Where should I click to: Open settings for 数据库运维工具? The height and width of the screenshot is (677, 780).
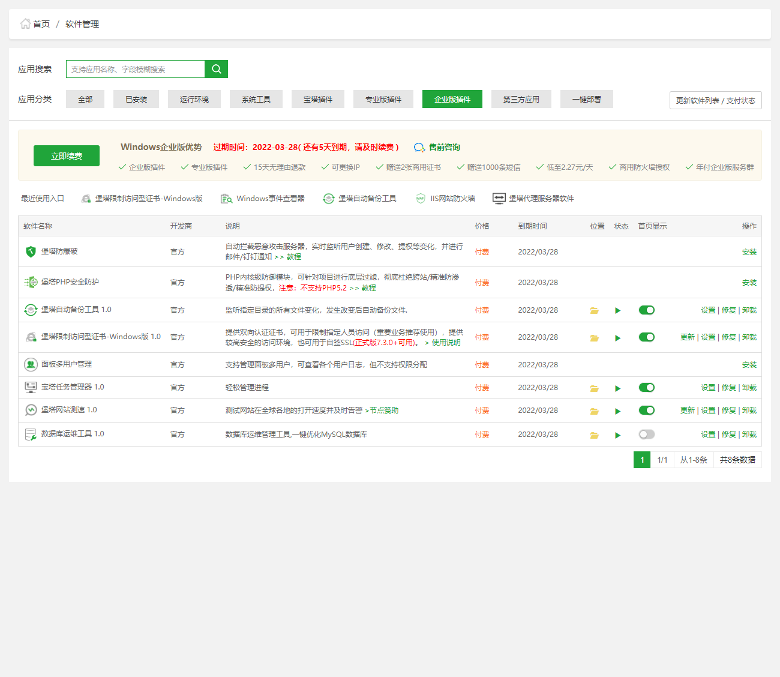(x=708, y=435)
